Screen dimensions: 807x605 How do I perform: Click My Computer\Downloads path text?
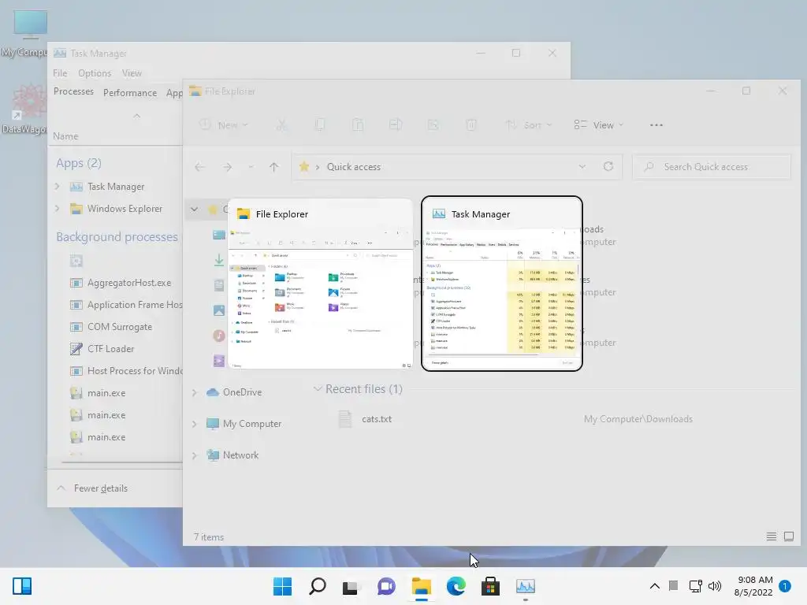(638, 419)
